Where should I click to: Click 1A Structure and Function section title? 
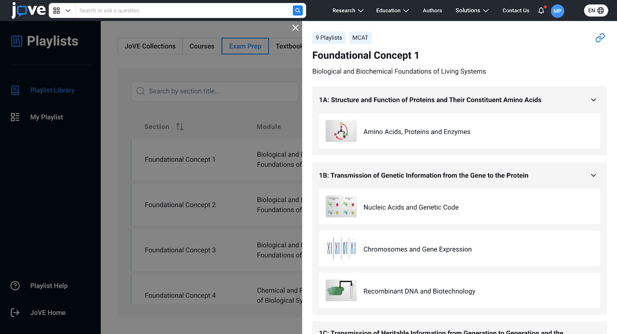pyautogui.click(x=430, y=100)
